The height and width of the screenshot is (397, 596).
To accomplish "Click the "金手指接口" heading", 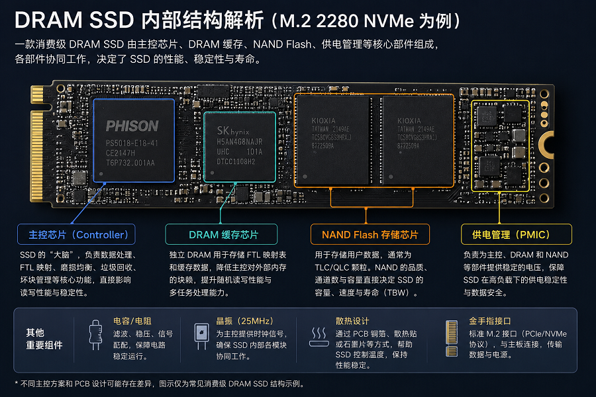I will (489, 321).
